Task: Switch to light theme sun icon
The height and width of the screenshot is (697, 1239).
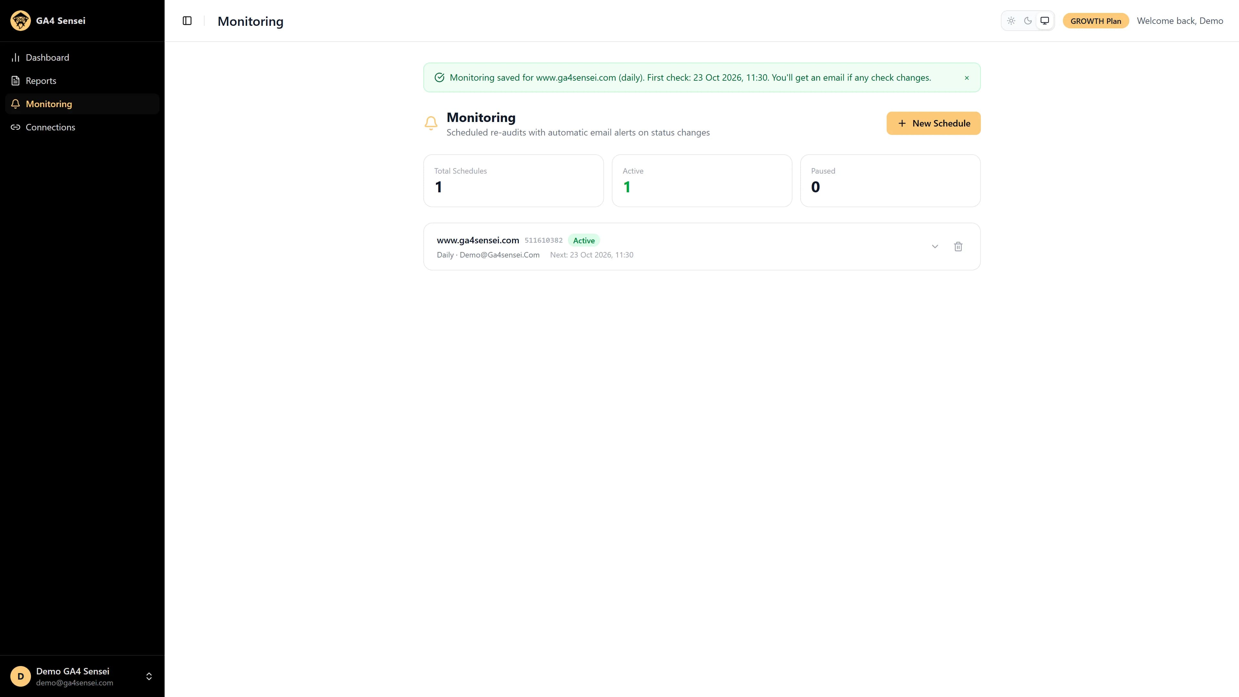Action: (x=1011, y=21)
